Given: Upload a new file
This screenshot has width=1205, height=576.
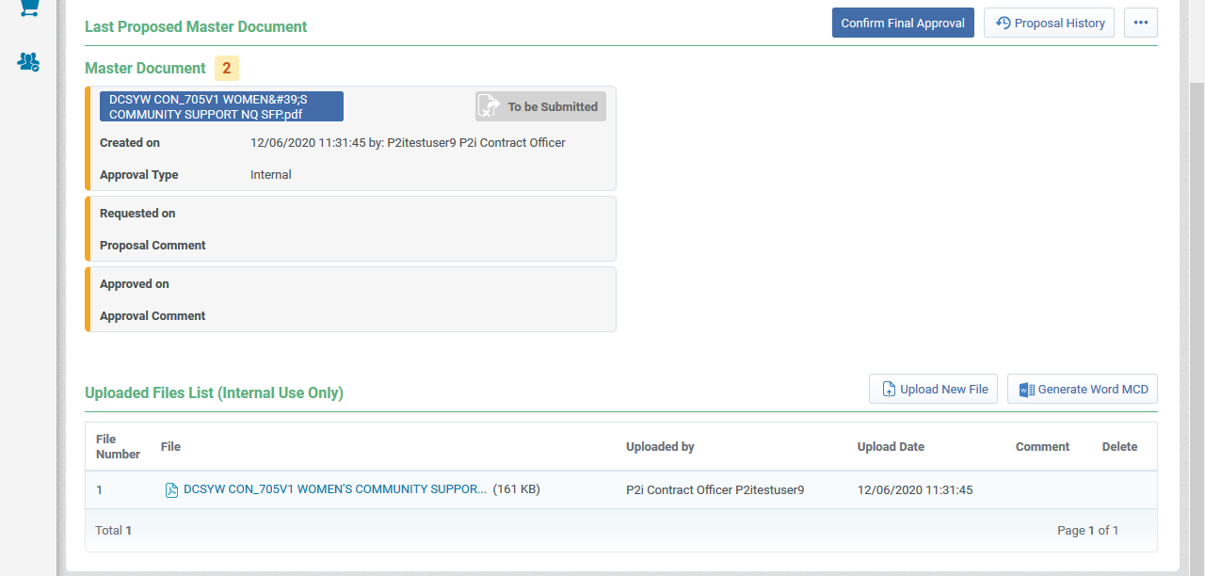Looking at the screenshot, I should (932, 390).
